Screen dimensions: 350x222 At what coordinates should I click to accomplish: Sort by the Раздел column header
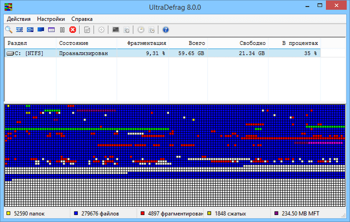pyautogui.click(x=31, y=43)
